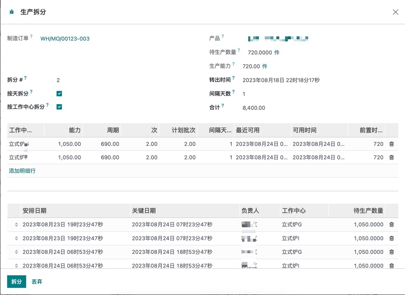Click 添加明细行 to add a line

tap(22, 171)
